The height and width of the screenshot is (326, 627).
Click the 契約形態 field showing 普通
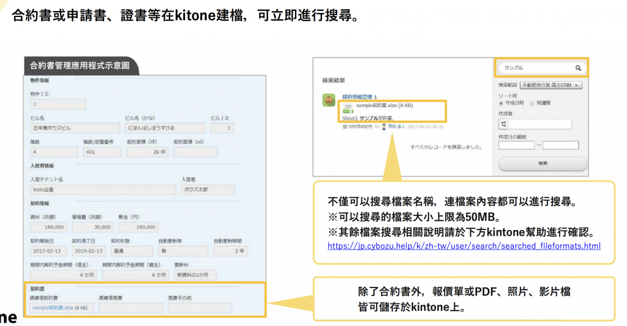132,251
